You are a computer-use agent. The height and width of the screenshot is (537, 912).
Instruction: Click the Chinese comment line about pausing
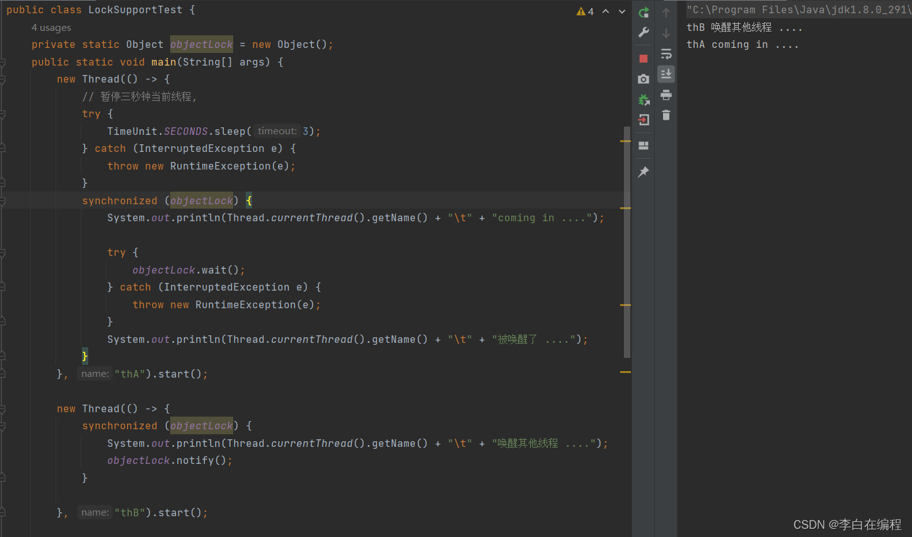pyautogui.click(x=139, y=96)
